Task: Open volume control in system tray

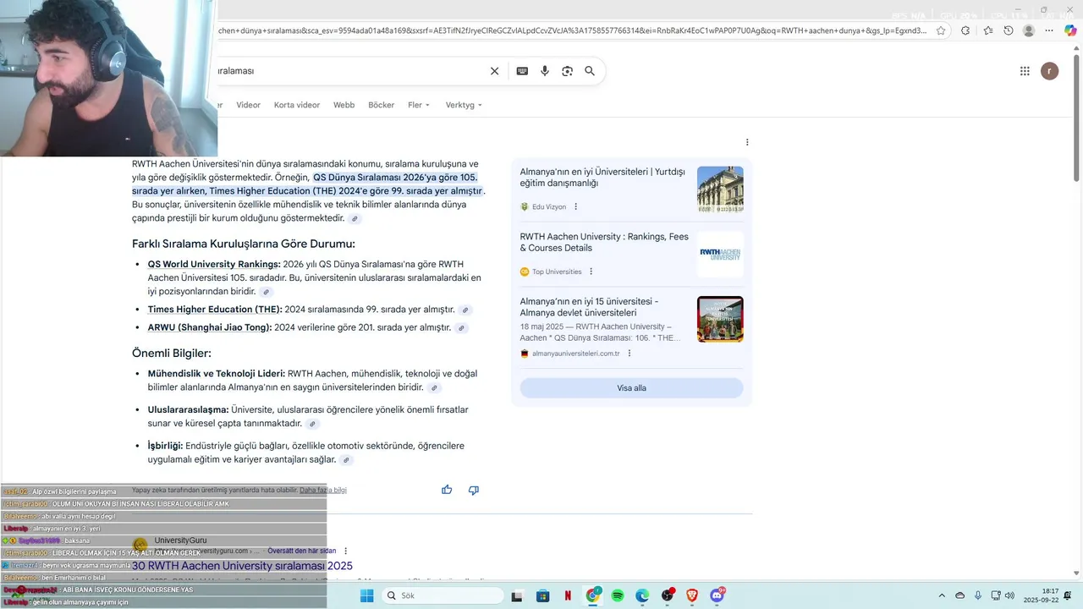Action: click(1009, 595)
